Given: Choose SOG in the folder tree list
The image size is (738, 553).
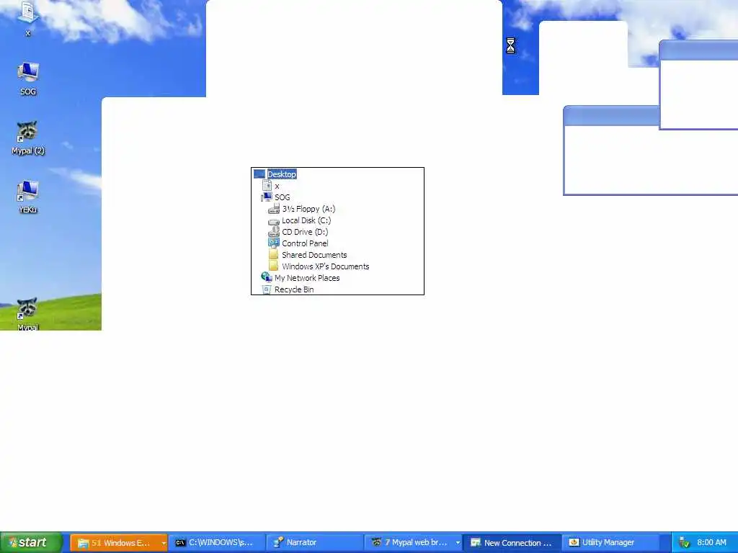Looking at the screenshot, I should click(276, 197).
